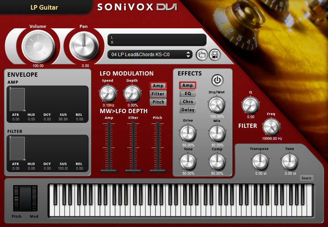This screenshot has width=328, height=227.
Task: Click the AMP envelope ATK value
Action: point(16,119)
